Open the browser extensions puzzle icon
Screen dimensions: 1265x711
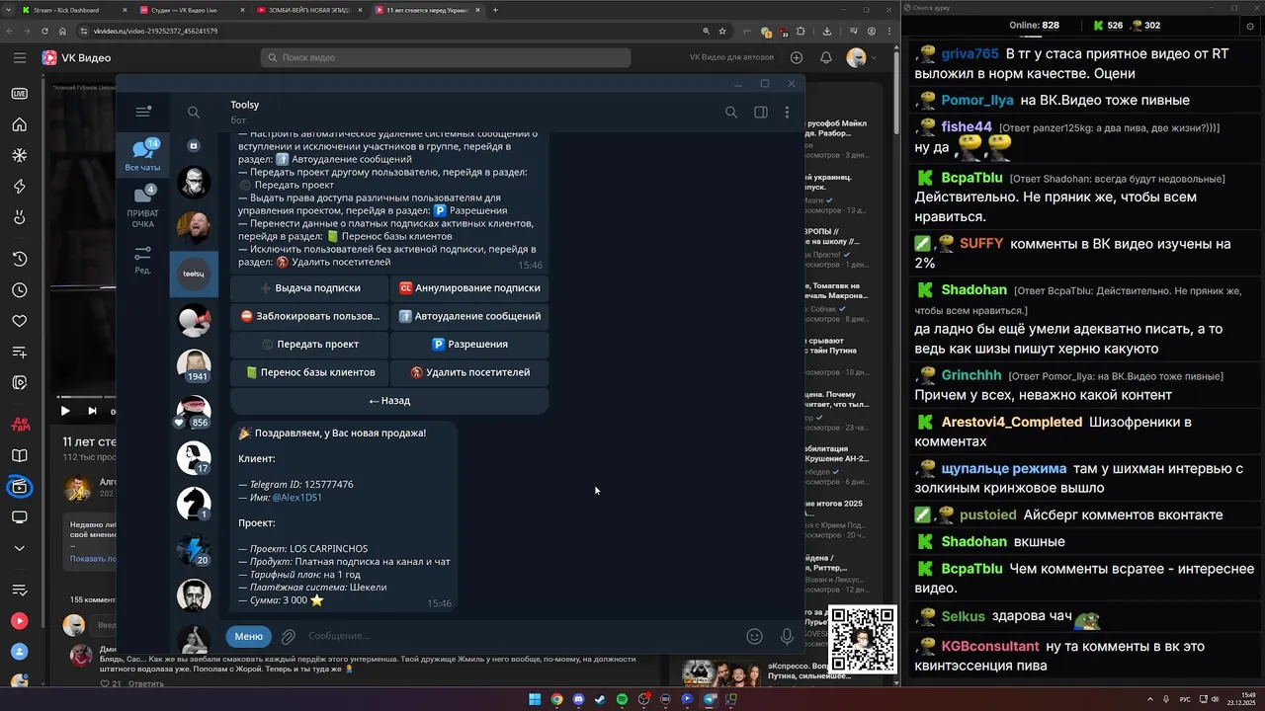click(801, 31)
